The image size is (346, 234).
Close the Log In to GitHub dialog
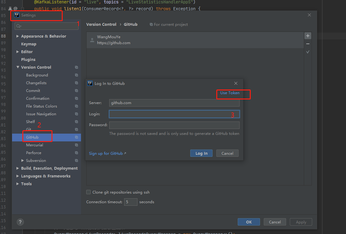click(x=236, y=83)
